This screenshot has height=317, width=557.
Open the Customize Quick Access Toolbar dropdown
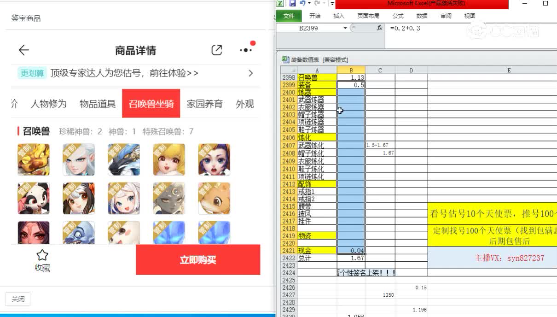pos(332,4)
